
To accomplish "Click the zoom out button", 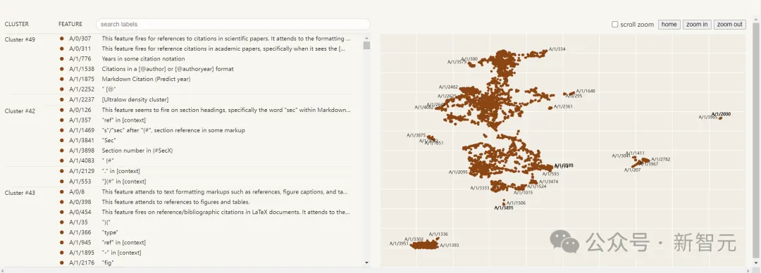I will coord(729,24).
